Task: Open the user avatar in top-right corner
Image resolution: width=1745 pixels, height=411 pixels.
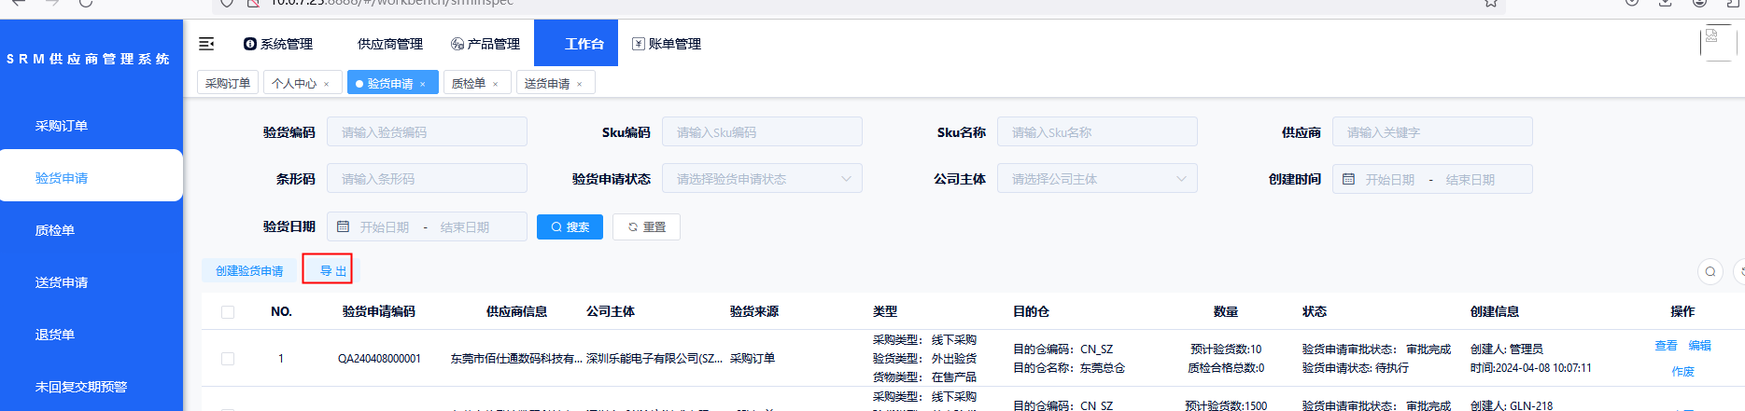Action: point(1717,43)
